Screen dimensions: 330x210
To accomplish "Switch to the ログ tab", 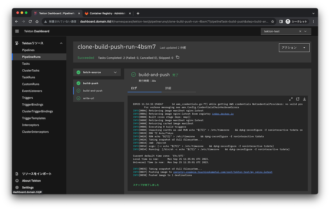I will (145, 88).
